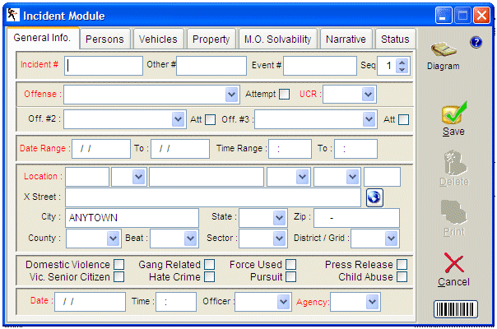497x329 pixels.
Task: Toggle the Att checkbox for Off. #2
Action: point(210,119)
